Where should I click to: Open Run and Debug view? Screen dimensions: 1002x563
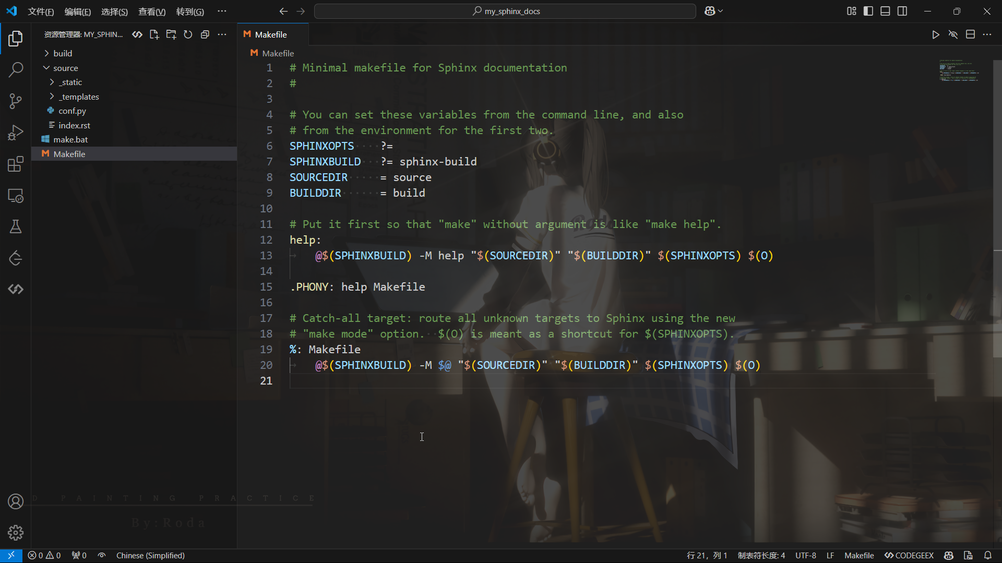coord(16,133)
